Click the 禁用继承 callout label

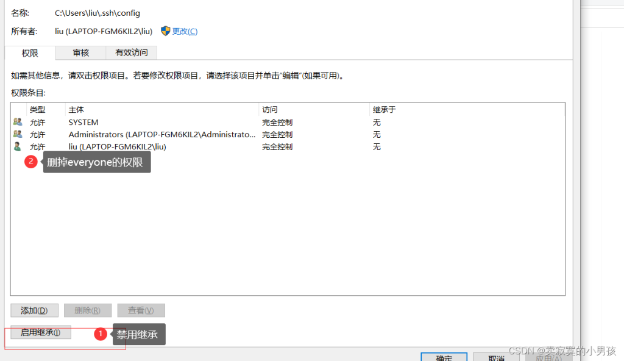[139, 334]
